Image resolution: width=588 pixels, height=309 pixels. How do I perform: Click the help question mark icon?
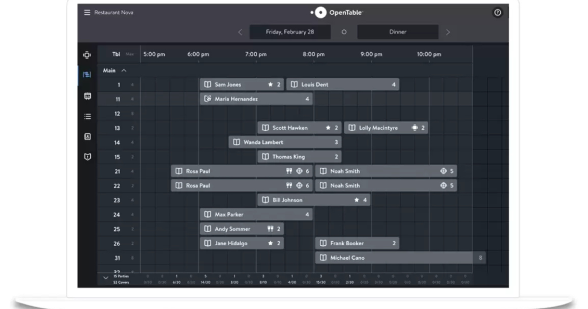coord(497,13)
